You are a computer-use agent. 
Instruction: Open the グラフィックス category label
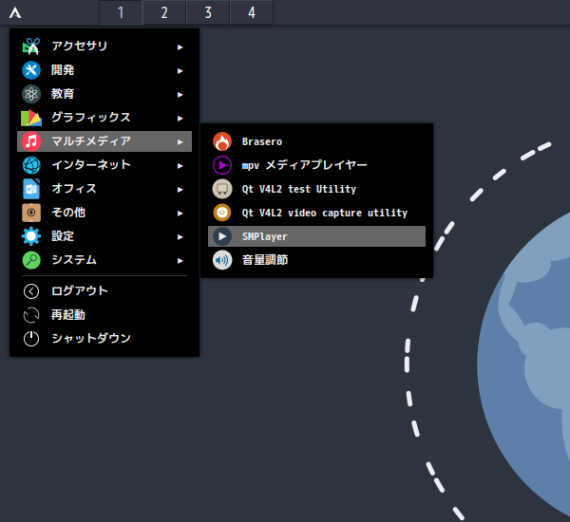click(91, 118)
